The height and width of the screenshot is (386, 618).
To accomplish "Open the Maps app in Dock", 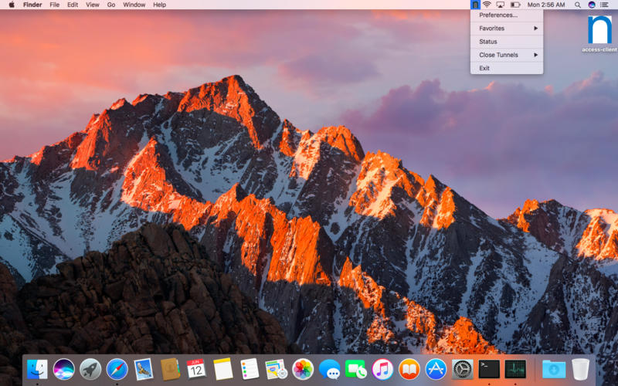I will (x=277, y=370).
